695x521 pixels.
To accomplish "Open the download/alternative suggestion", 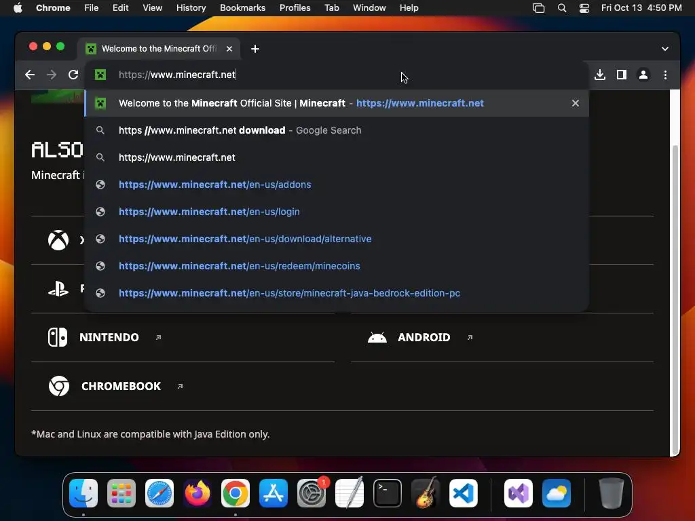I will [x=337, y=239].
